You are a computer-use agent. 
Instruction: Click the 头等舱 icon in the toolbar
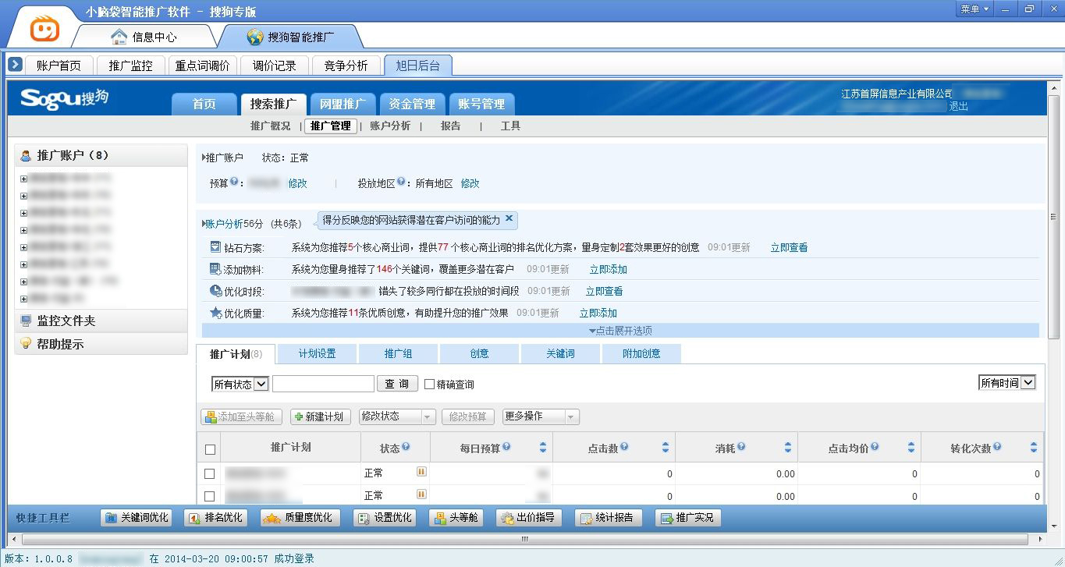[x=456, y=516]
